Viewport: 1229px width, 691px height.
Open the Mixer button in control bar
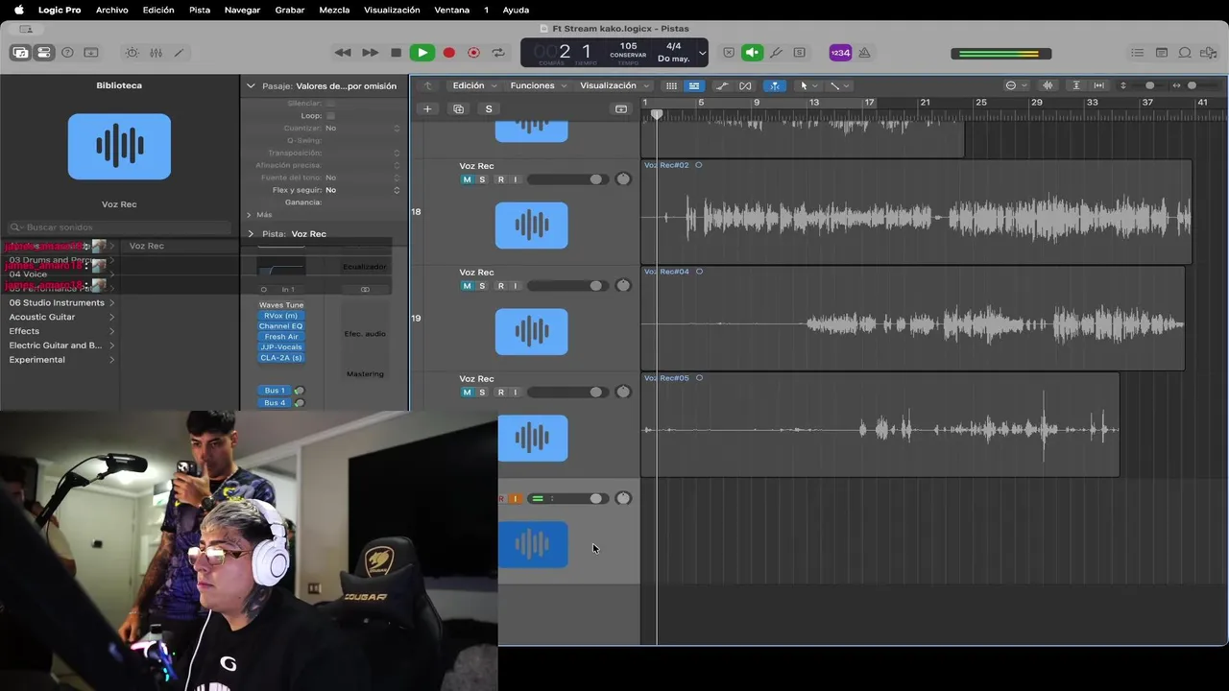pos(156,53)
